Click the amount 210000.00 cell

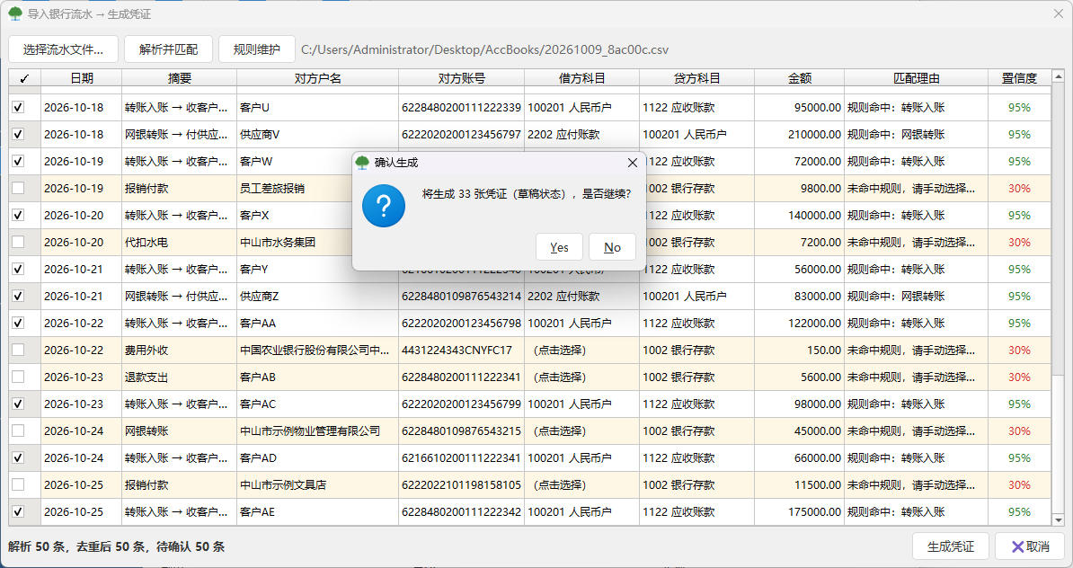[x=799, y=134]
